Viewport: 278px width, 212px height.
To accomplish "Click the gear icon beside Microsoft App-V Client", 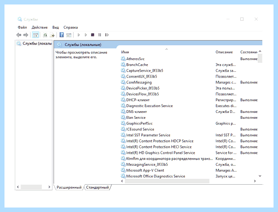I will [123, 170].
